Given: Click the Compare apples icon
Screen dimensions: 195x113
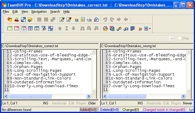Looking at the screenshot, I should [10, 20].
